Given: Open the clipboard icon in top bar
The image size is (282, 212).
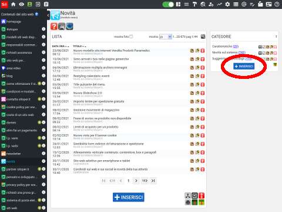Looking at the screenshot, I should (46, 4).
